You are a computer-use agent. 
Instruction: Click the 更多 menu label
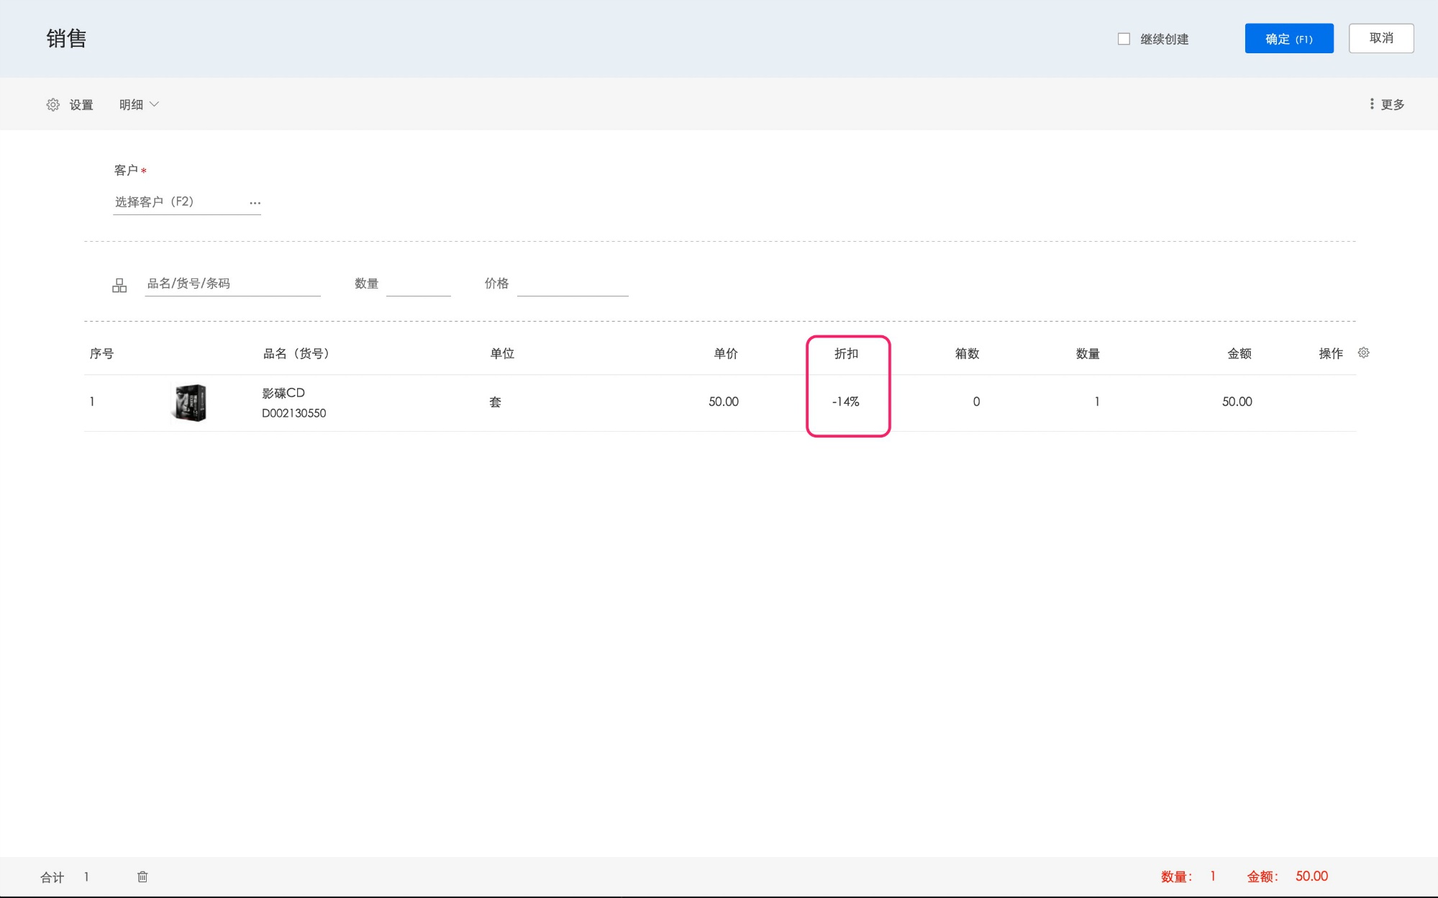(x=1392, y=105)
